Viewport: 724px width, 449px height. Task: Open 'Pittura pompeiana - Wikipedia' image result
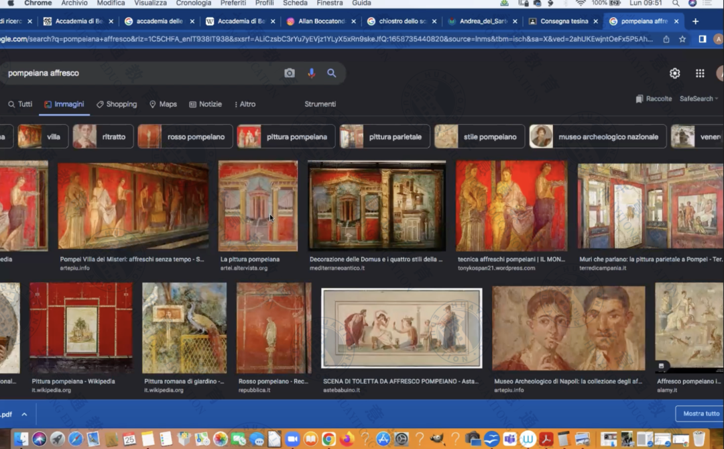click(81, 328)
